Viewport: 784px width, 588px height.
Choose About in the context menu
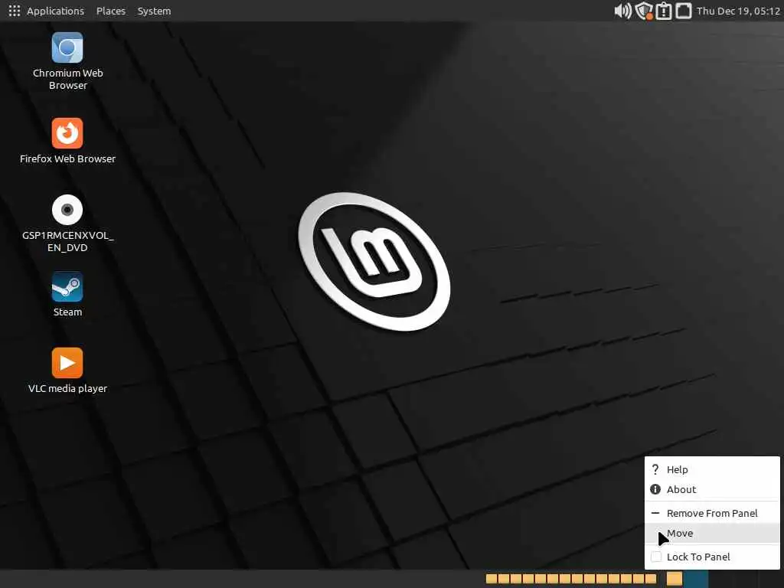coord(712,489)
